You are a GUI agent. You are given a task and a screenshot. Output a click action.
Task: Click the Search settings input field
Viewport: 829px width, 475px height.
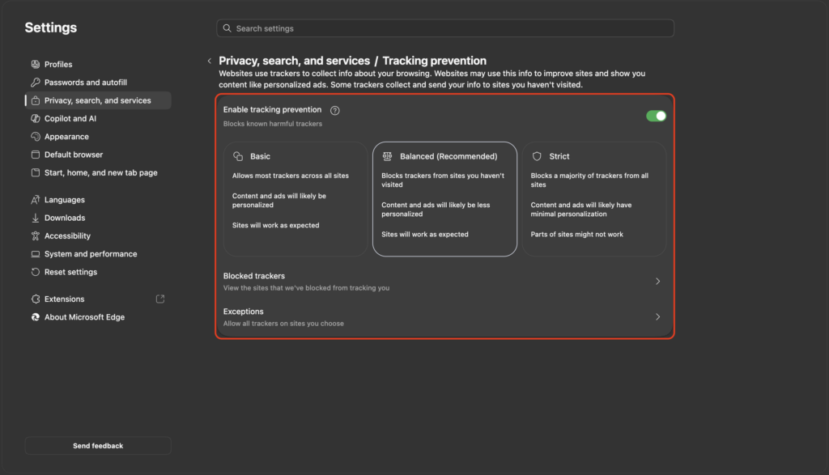[x=445, y=28]
